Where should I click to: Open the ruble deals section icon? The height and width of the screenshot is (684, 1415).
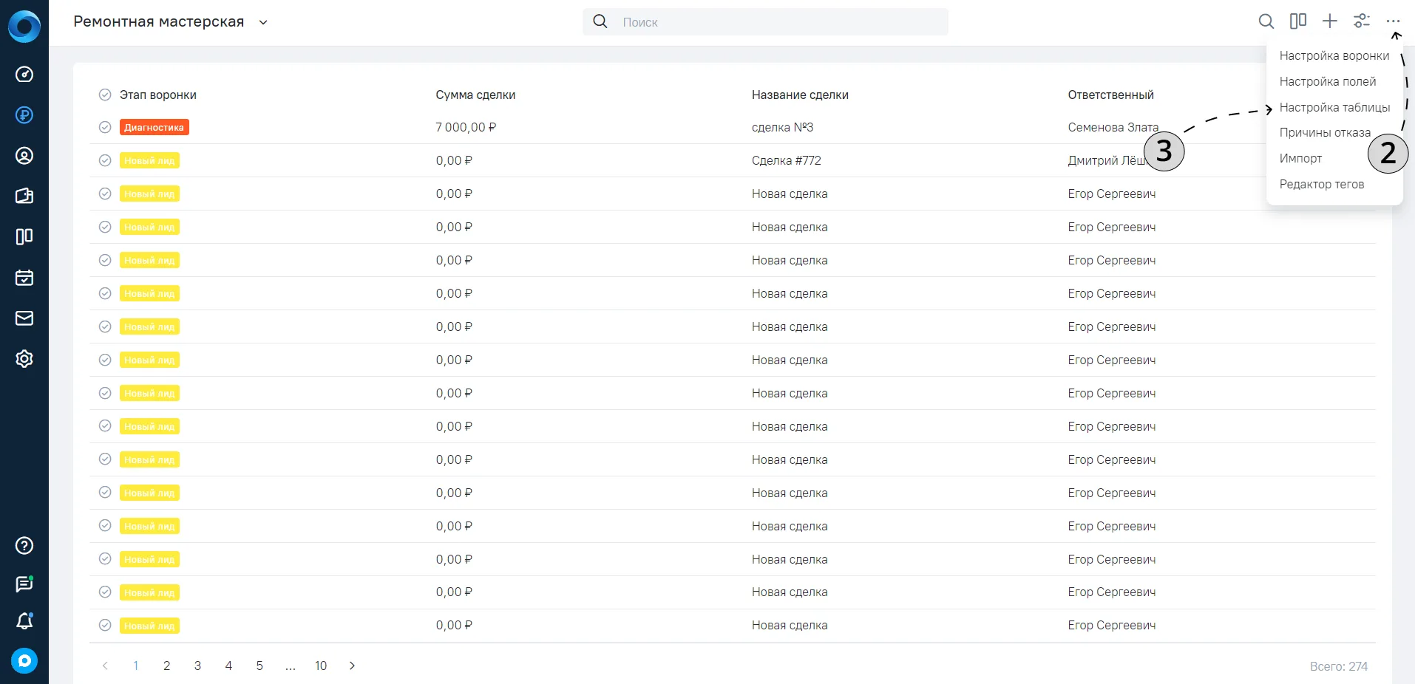(x=24, y=114)
